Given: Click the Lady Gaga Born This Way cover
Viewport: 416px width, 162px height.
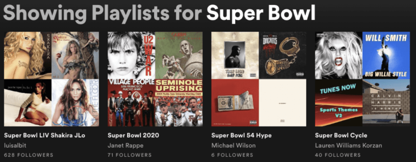Looking at the screenshot, I should (338, 55).
